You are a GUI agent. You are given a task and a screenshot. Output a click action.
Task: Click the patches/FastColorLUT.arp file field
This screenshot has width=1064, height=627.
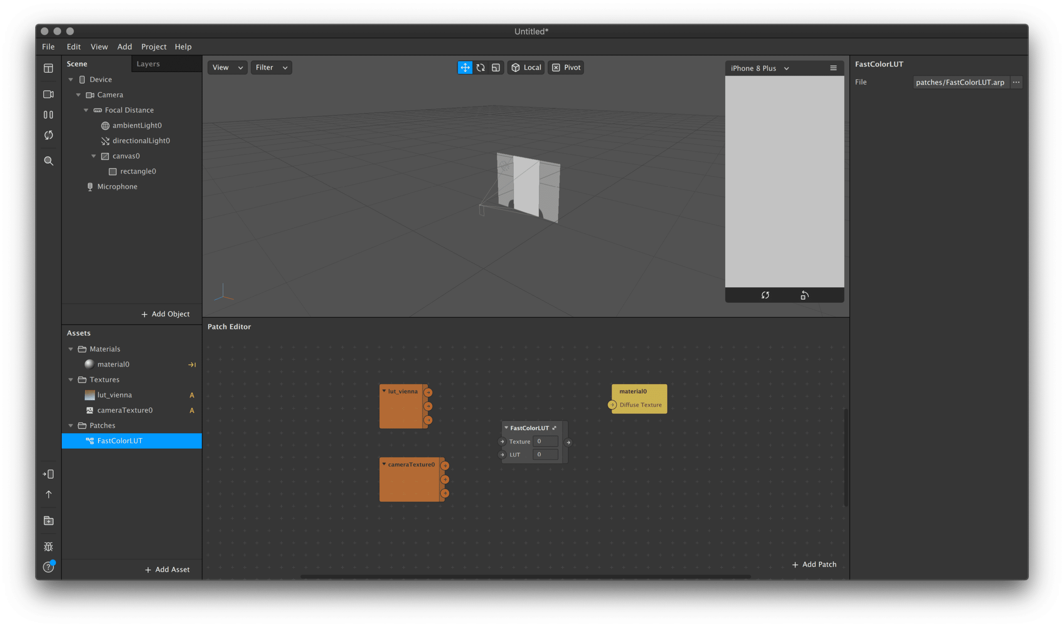point(961,82)
